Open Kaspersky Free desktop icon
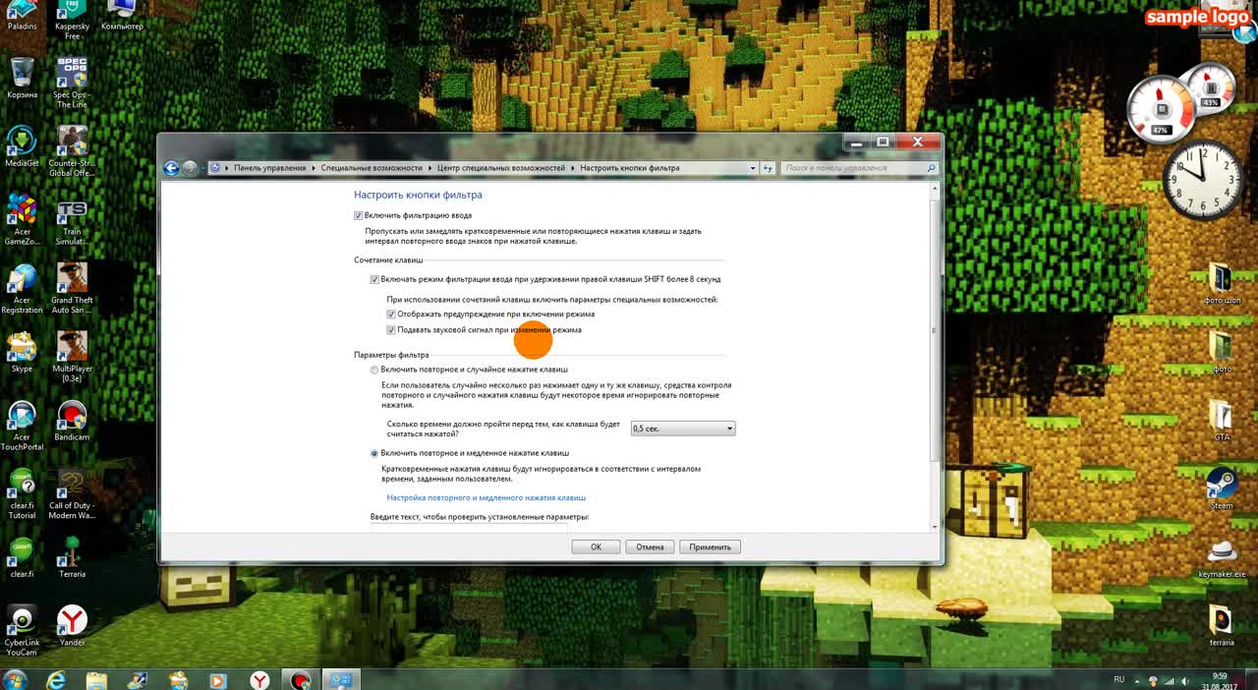 [72, 20]
